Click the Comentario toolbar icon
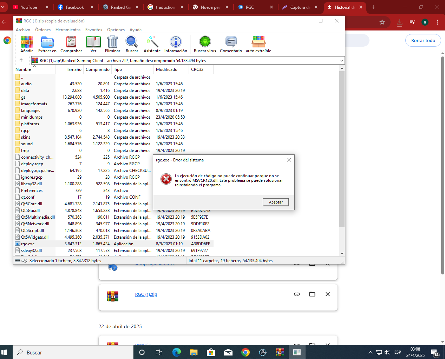445x359 pixels. click(x=231, y=44)
